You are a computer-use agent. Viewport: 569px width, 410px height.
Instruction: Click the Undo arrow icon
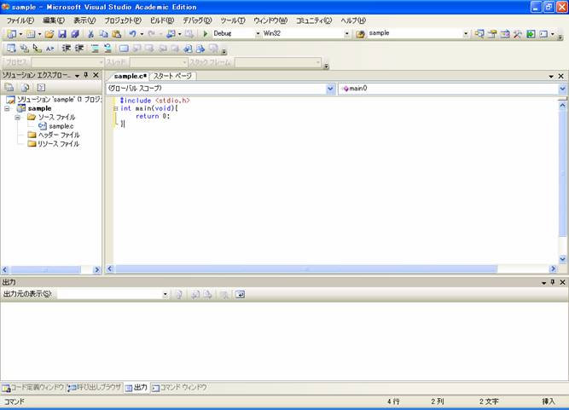pyautogui.click(x=131, y=34)
